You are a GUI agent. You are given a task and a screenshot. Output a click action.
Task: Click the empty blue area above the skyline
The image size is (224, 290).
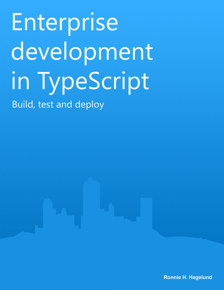pyautogui.click(x=112, y=147)
